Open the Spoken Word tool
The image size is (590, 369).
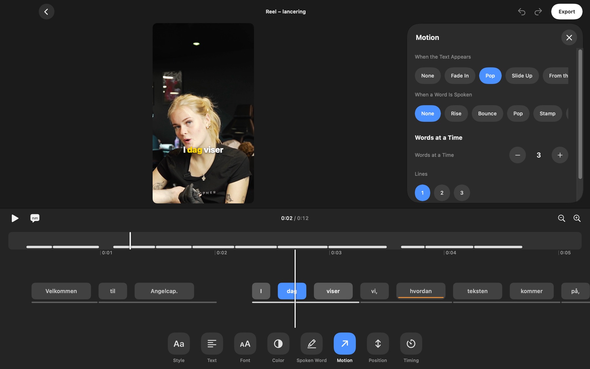[311, 343]
